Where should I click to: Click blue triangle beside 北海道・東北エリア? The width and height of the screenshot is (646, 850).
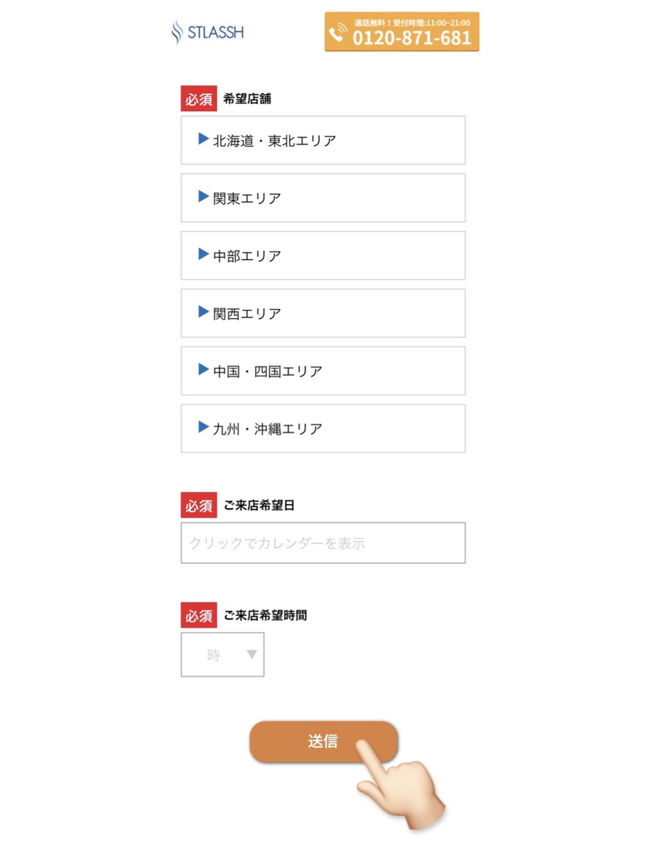click(x=203, y=139)
